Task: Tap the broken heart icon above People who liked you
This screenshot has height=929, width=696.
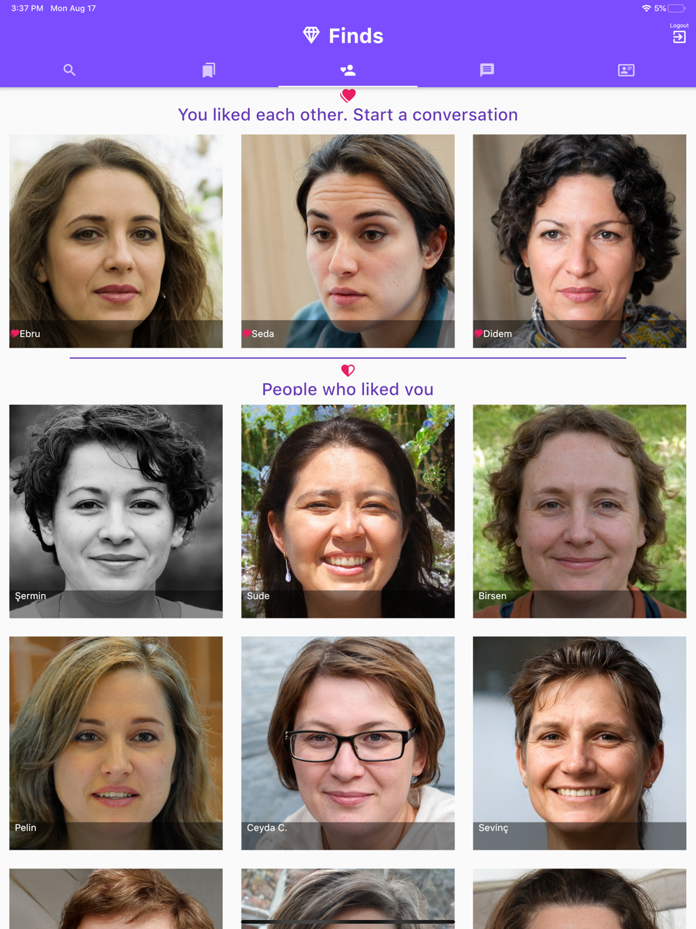Action: point(348,370)
